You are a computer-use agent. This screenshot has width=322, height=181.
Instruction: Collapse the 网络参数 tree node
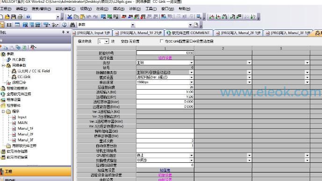pyautogui.click(x=3, y=65)
